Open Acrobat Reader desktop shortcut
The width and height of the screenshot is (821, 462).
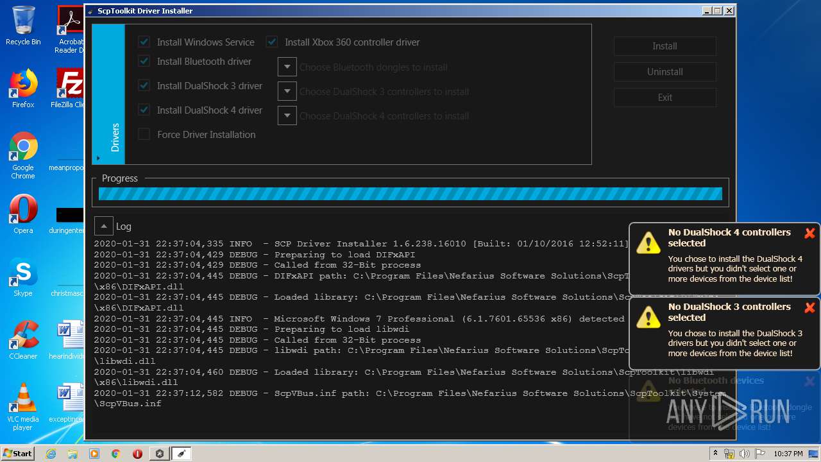tap(71, 30)
